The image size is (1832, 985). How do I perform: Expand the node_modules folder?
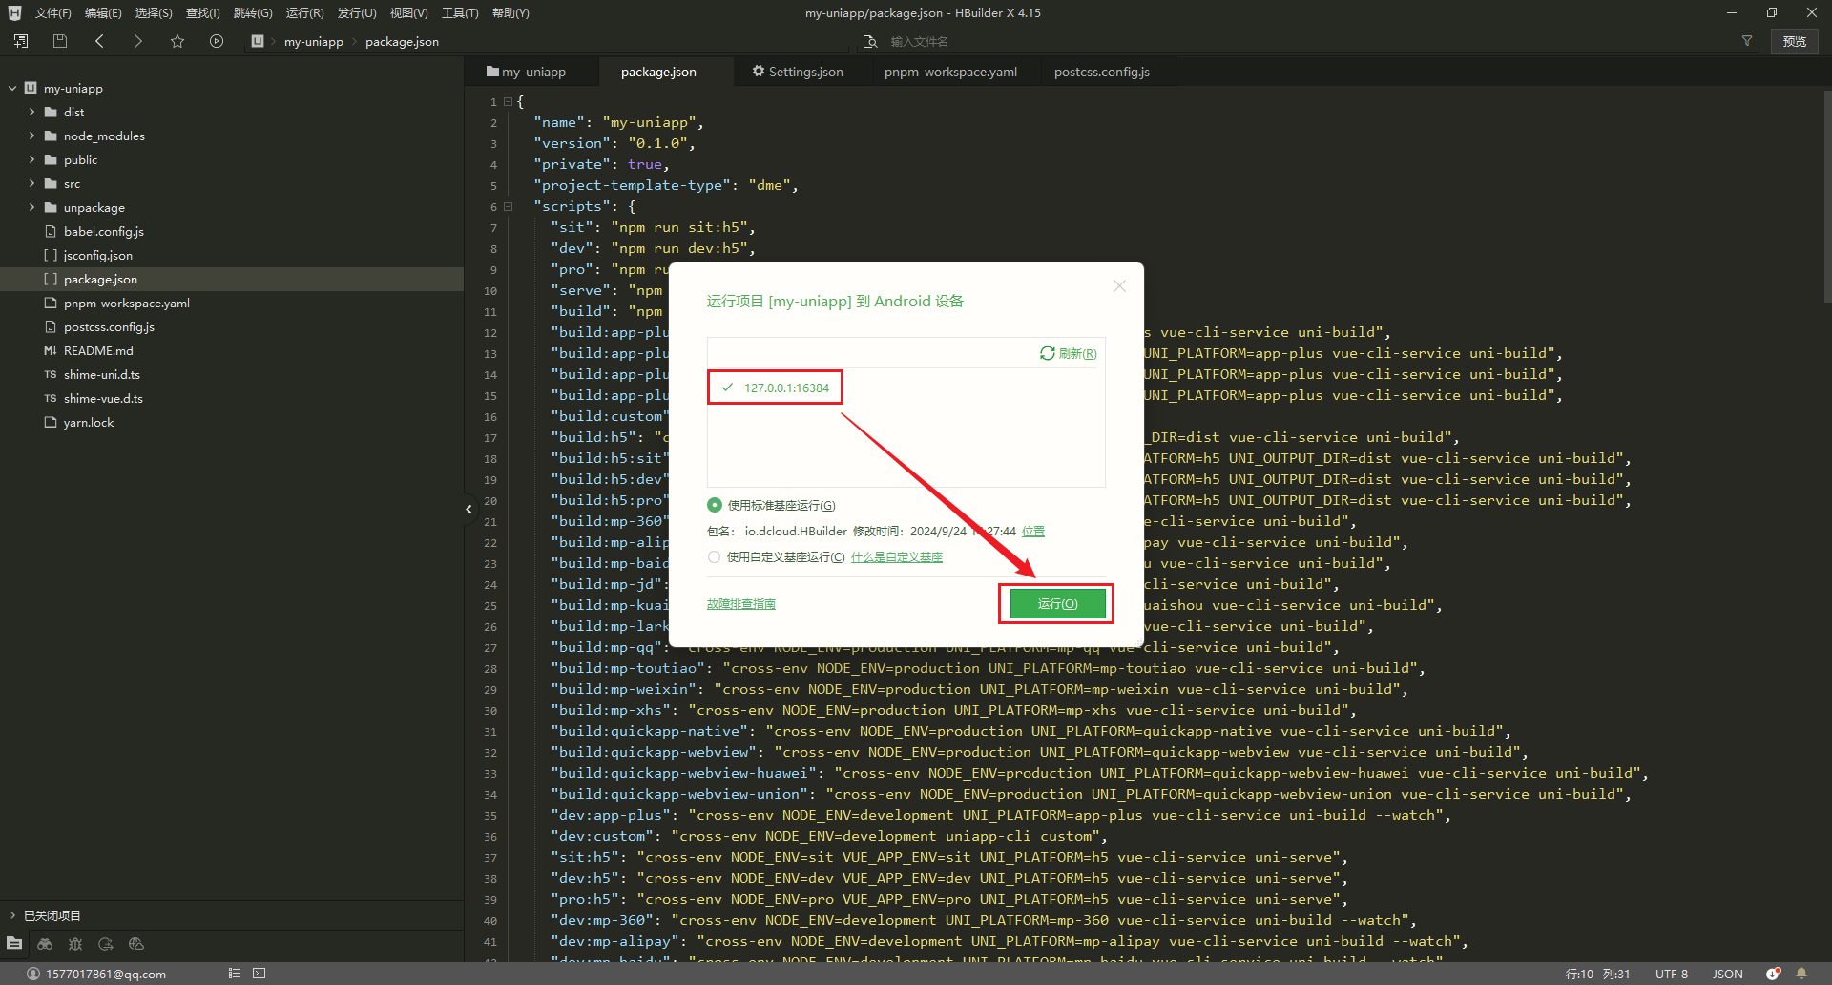tap(31, 136)
